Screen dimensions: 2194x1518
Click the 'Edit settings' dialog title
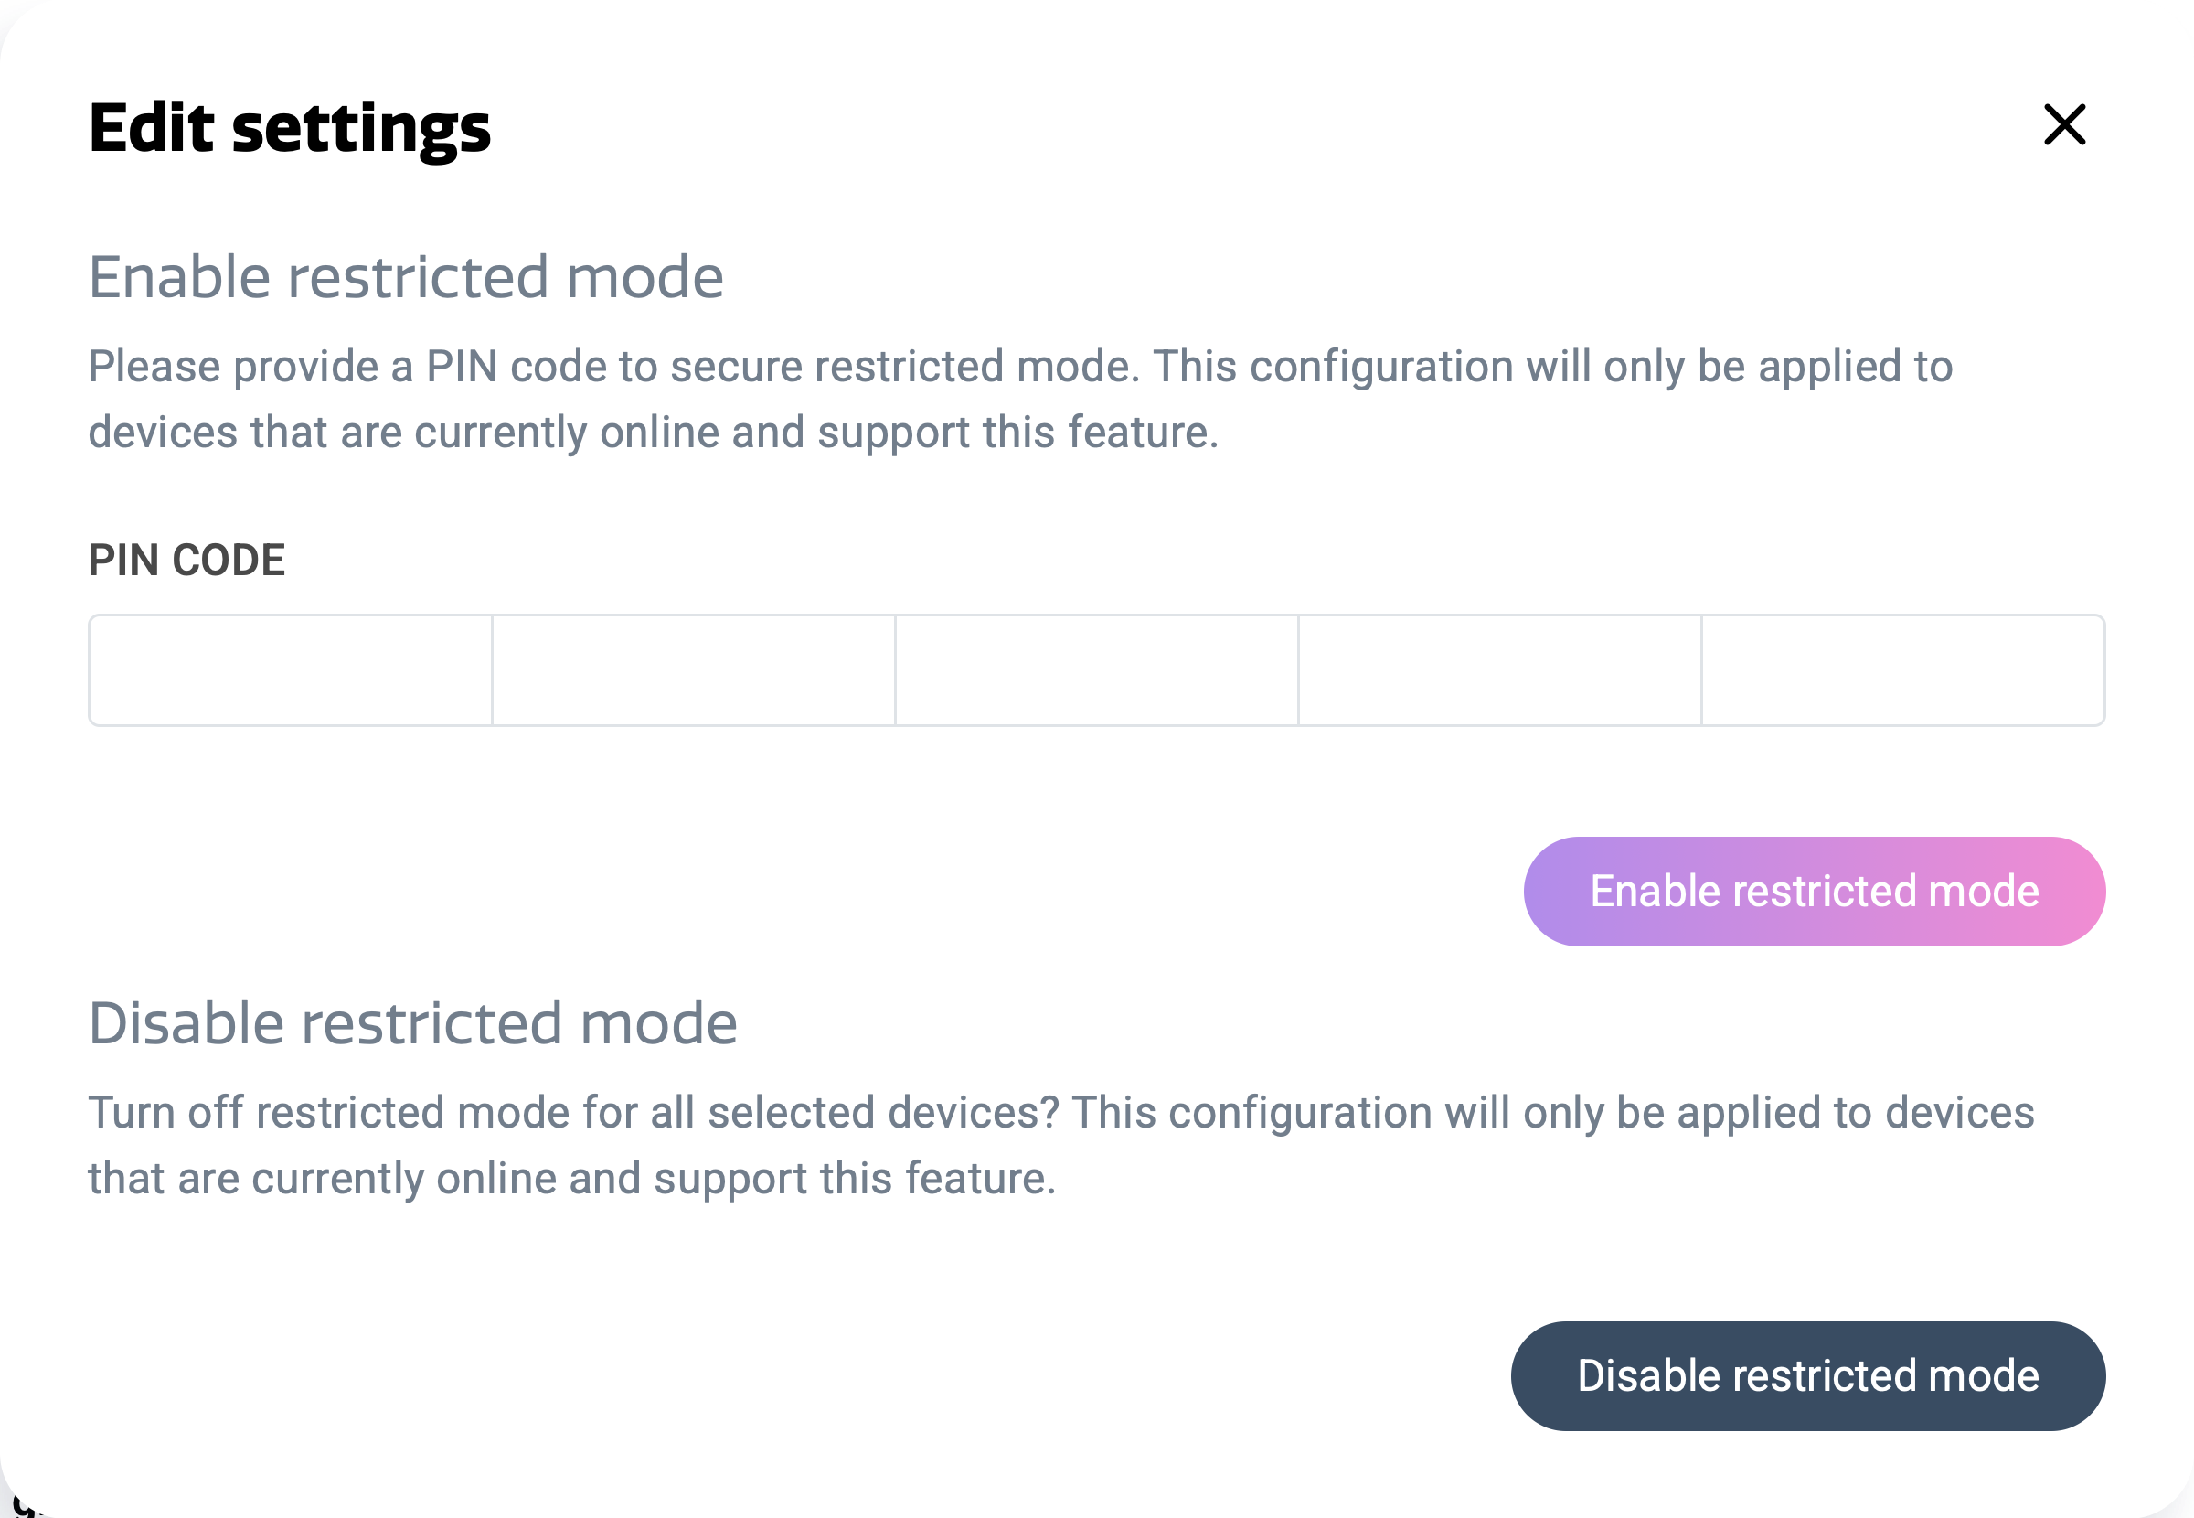[290, 128]
